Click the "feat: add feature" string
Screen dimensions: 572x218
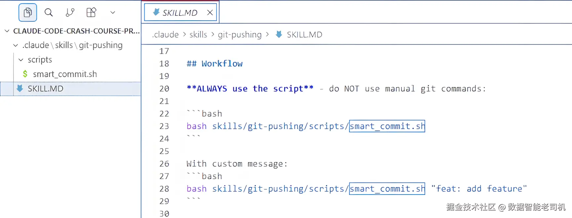(479, 189)
